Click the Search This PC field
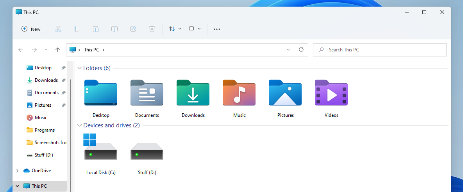 [x=380, y=50]
